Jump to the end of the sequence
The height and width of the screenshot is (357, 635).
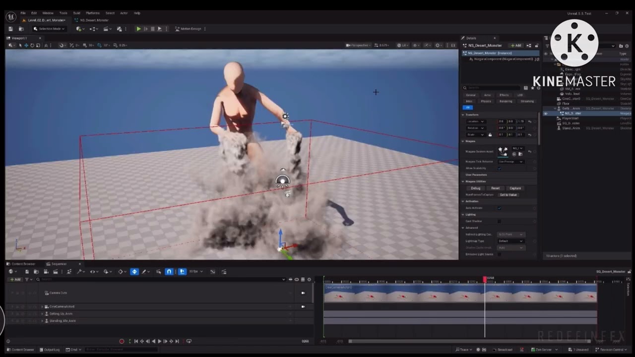click(177, 341)
